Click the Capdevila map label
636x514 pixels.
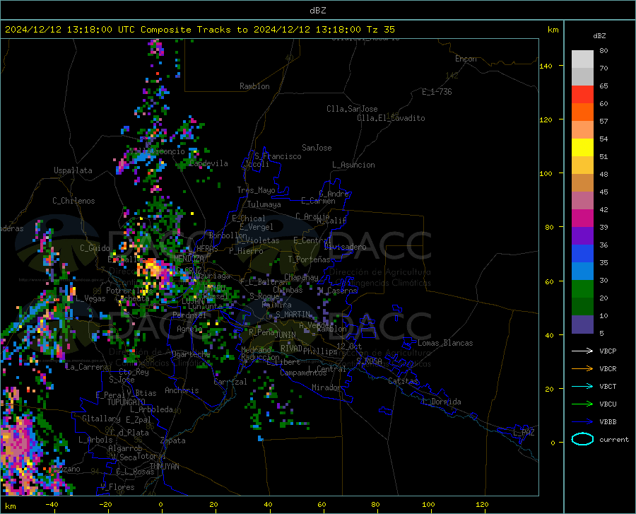click(208, 163)
